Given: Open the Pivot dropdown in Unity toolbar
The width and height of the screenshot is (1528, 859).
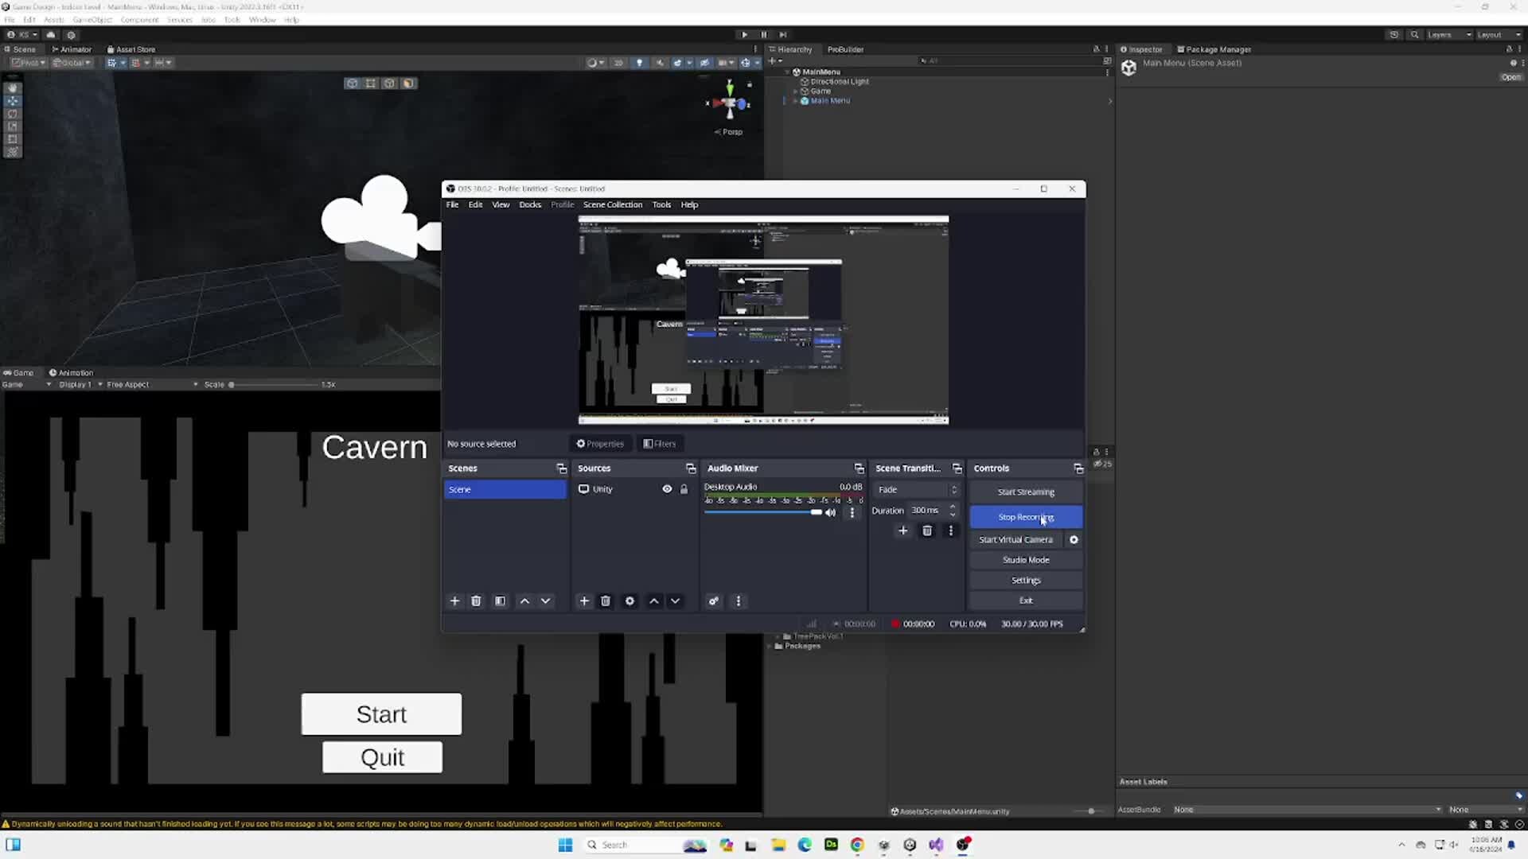Looking at the screenshot, I should pyautogui.click(x=29, y=62).
